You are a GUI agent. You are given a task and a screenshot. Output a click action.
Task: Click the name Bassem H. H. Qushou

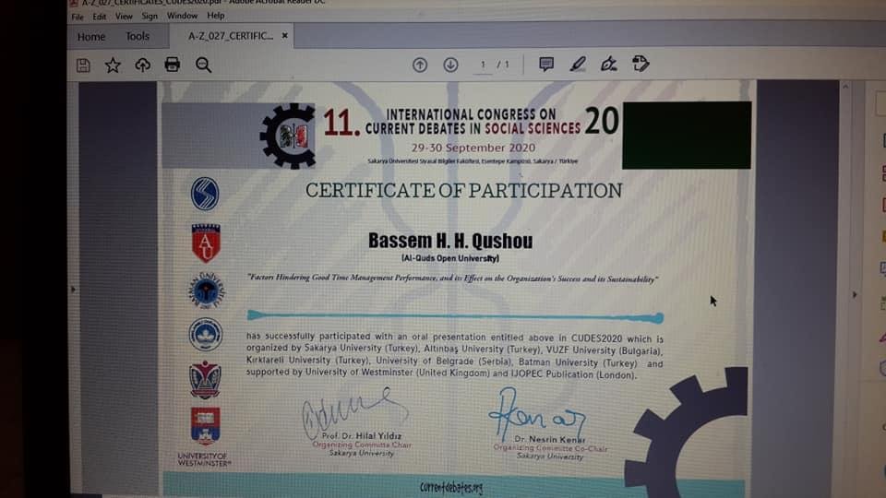pyautogui.click(x=450, y=241)
